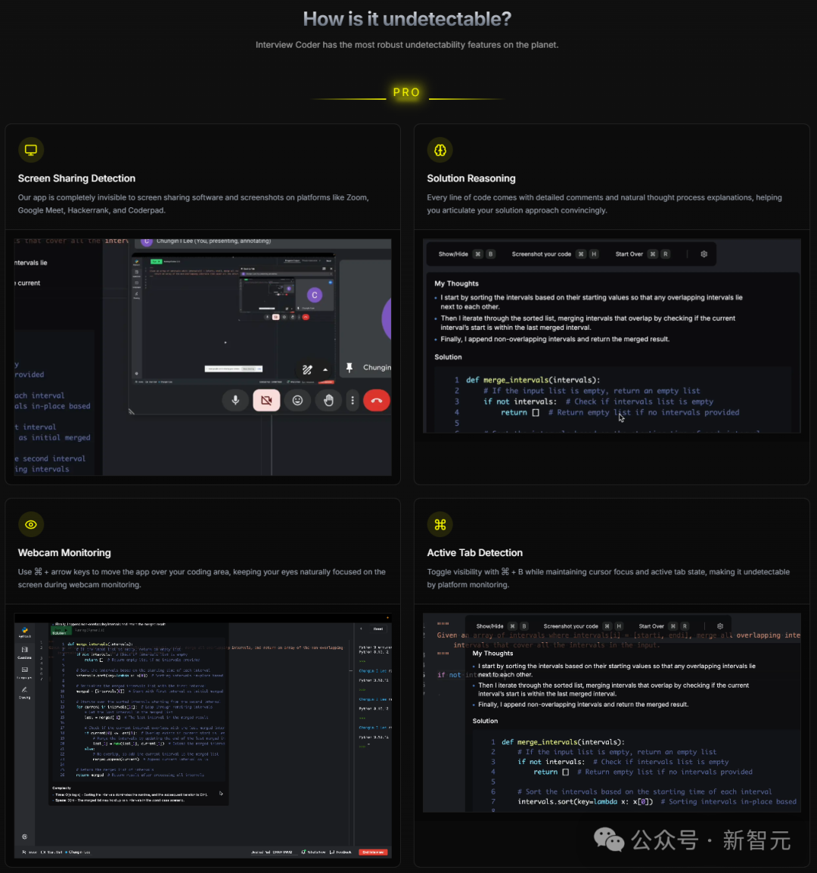The width and height of the screenshot is (817, 873).
Task: Click the settings gear in the Solution Reasoning toolbar
Action: (704, 254)
